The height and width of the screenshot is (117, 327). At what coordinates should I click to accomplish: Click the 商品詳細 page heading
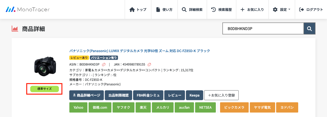pyautogui.click(x=34, y=29)
